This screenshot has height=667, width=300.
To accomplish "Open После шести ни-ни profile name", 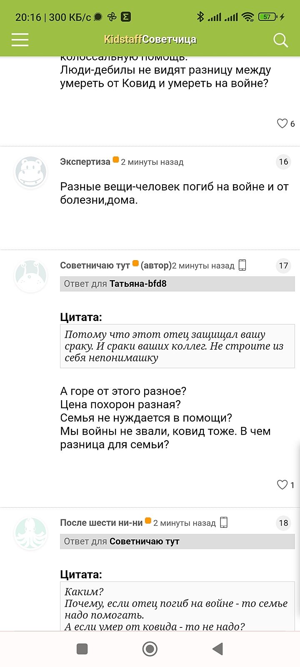I will (x=101, y=523).
